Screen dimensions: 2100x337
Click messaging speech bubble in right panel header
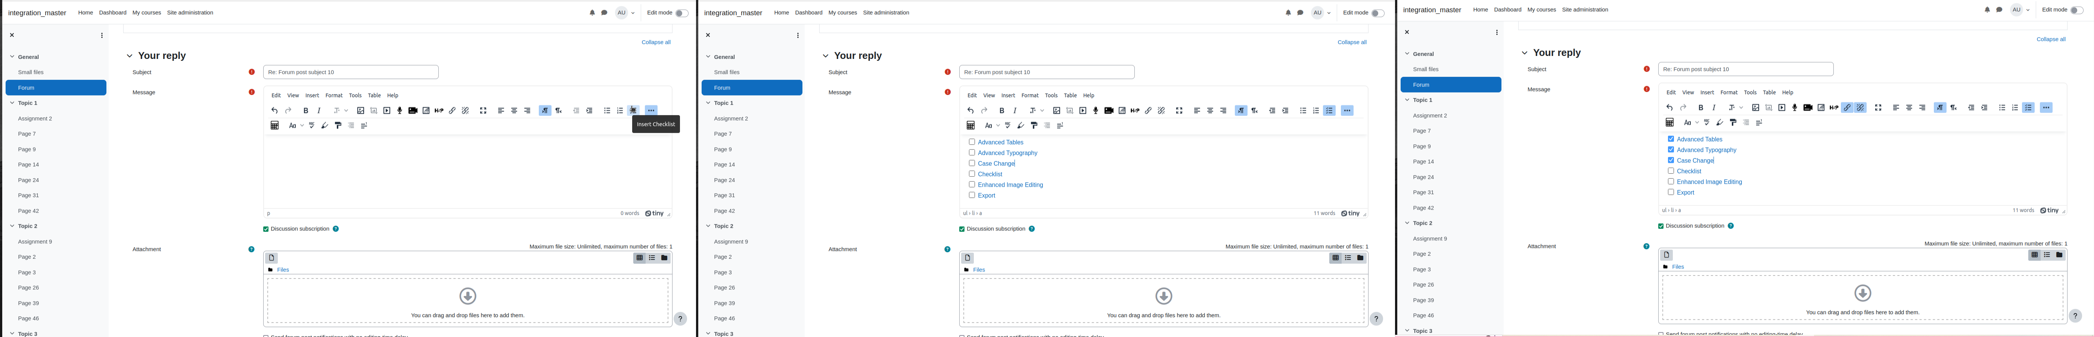(x=1999, y=10)
